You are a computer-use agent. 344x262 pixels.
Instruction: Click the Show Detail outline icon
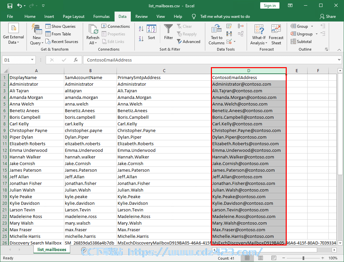pos(323,26)
